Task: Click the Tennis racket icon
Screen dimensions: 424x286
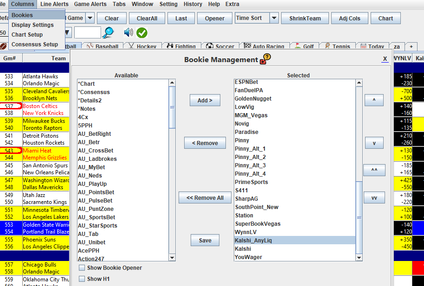Action: click(327, 46)
